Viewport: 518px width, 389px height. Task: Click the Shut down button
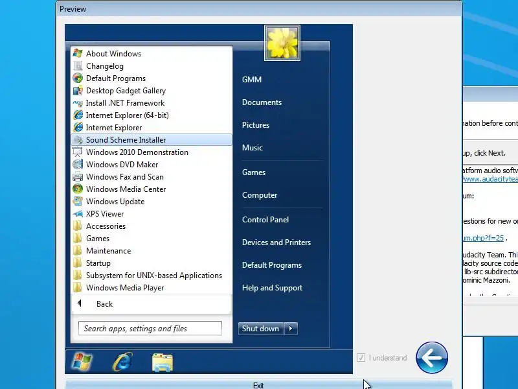click(261, 329)
